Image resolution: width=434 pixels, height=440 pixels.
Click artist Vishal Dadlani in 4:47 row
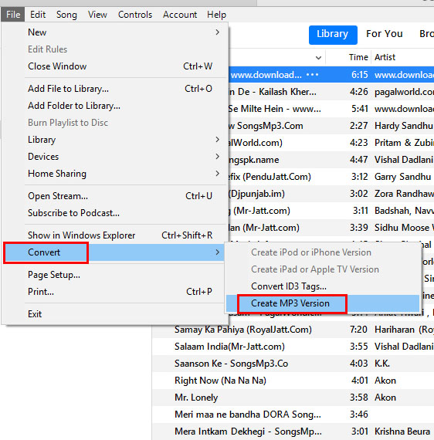pyautogui.click(x=404, y=160)
